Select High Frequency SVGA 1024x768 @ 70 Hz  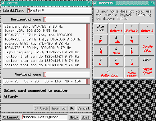click(x=41, y=52)
